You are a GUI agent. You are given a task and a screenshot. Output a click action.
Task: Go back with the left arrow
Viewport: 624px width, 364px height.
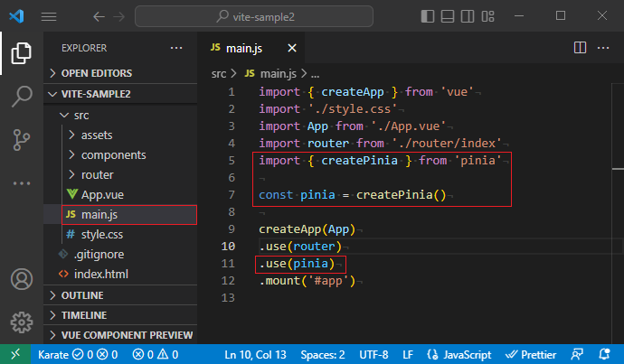click(99, 16)
